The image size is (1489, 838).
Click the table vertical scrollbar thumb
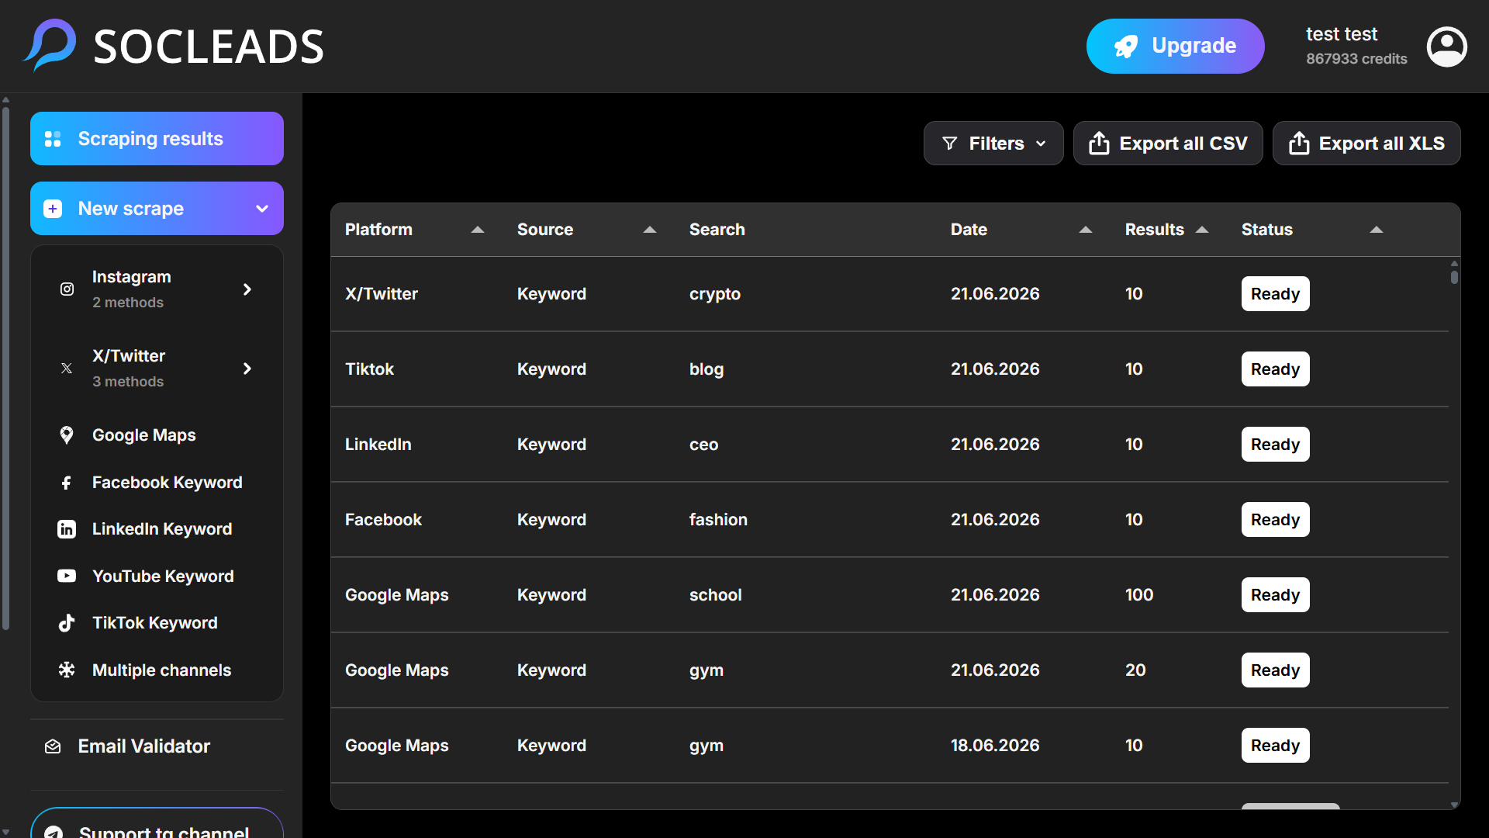click(1454, 276)
